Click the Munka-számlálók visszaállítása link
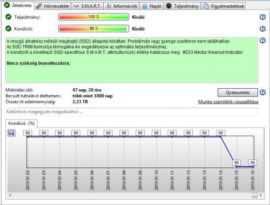The image size is (270, 205). point(228,102)
